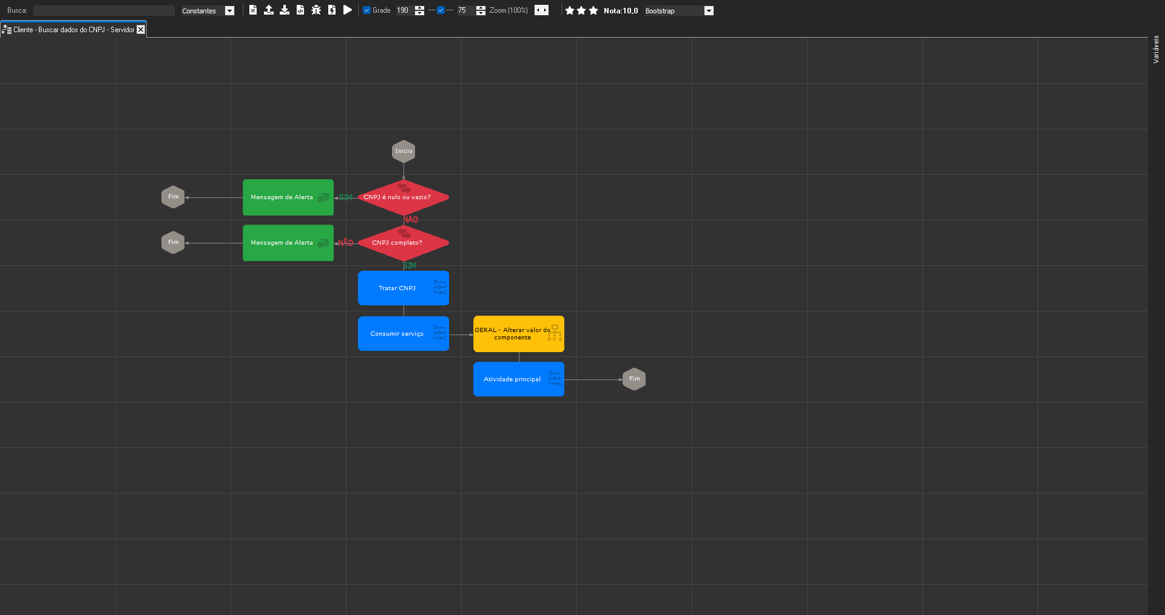Click the 75 value stepper arrows
This screenshot has width=1165, height=615.
tap(481, 10)
